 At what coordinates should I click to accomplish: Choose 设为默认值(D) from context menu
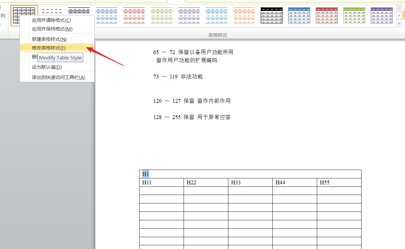click(57, 67)
